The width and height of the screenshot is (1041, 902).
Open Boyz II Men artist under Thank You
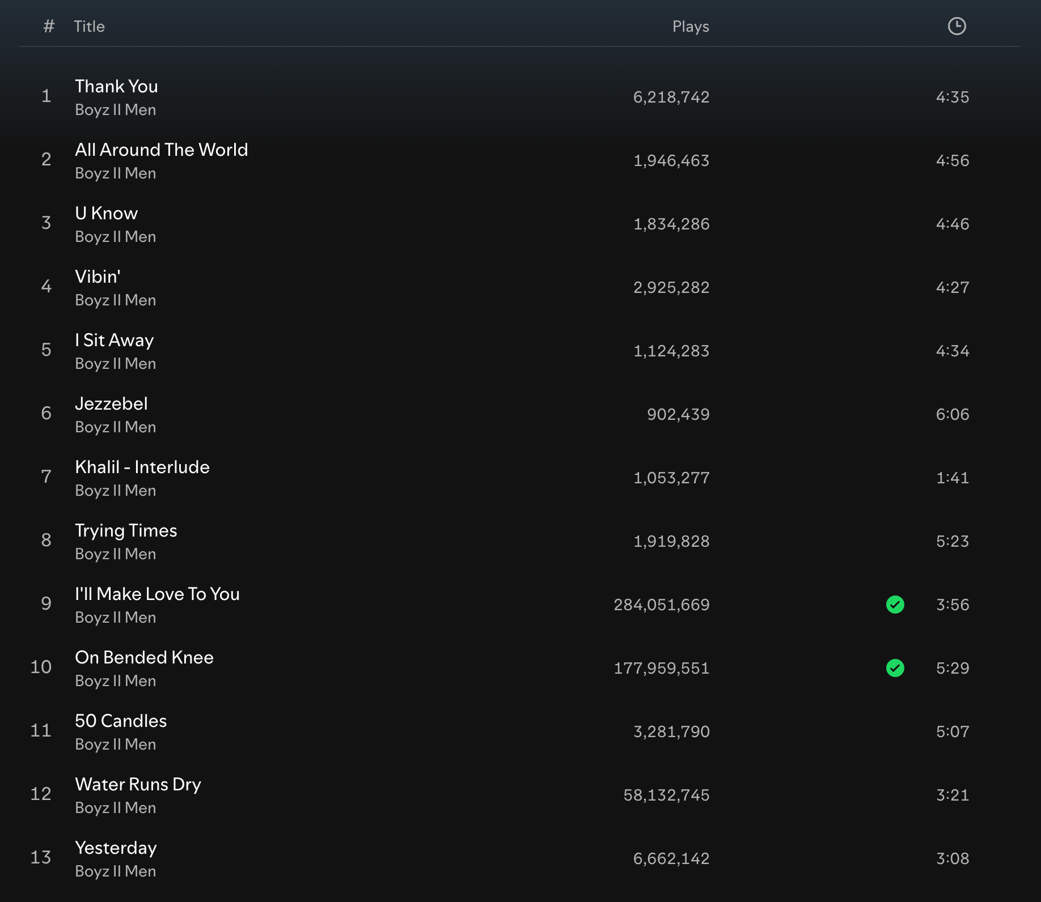[115, 110]
